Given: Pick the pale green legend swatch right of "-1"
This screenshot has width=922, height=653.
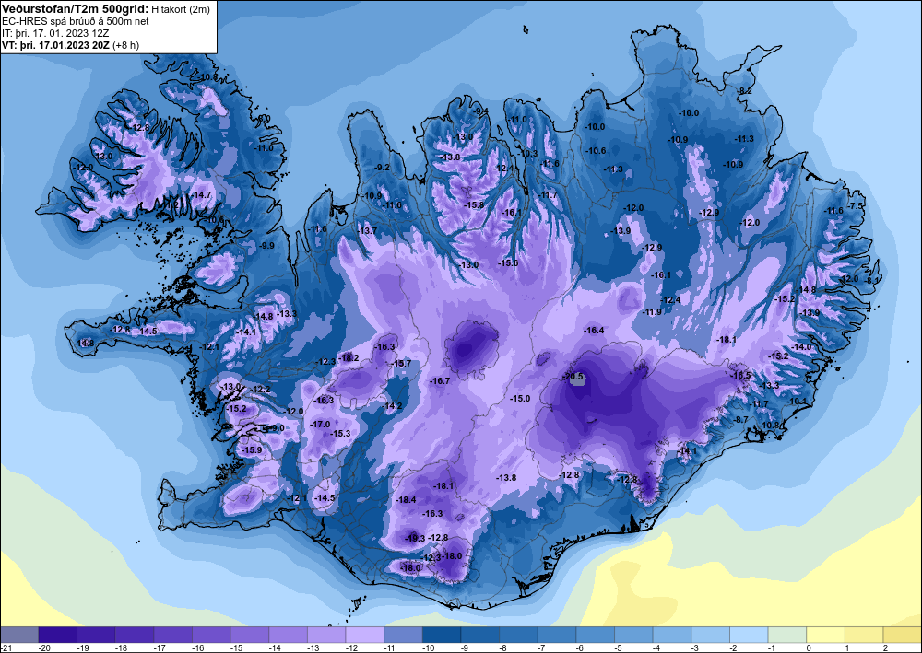Looking at the screenshot, I should (787, 635).
